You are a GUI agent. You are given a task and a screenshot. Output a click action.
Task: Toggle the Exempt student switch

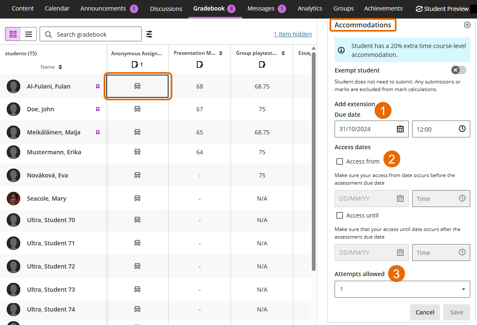click(459, 70)
